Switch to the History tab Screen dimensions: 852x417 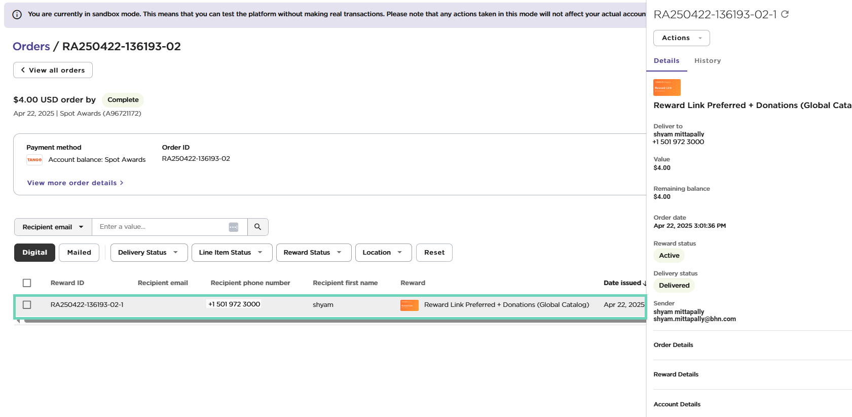click(707, 61)
